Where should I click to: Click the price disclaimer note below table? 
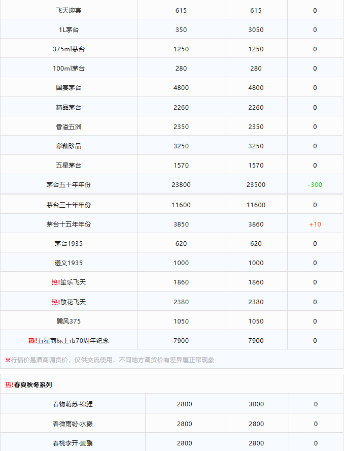tap(110, 360)
